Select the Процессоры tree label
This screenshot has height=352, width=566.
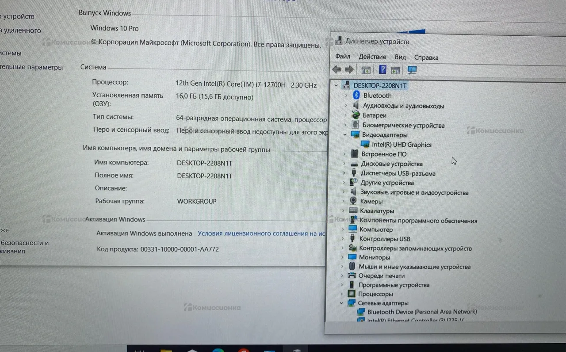(376, 294)
